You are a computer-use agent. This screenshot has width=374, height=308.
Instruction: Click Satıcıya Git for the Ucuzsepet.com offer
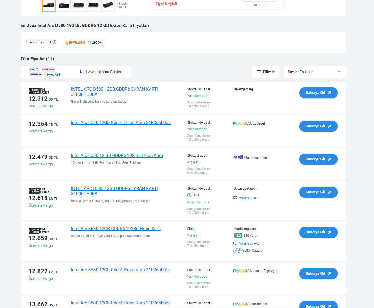319,192
